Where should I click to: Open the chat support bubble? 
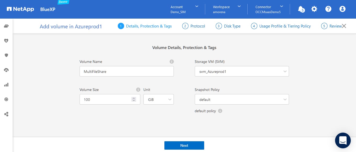pos(343,140)
